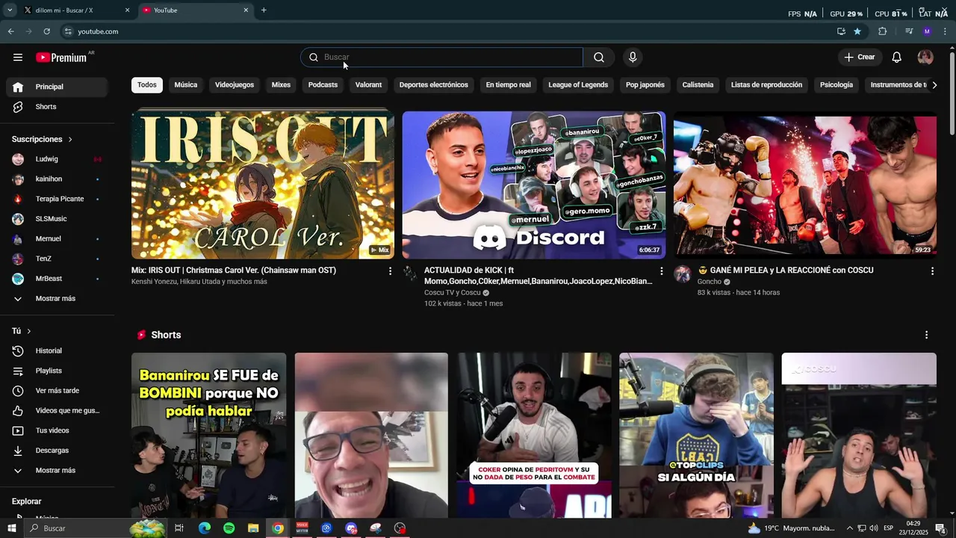Switch to the dillom mi X tab

77,10
